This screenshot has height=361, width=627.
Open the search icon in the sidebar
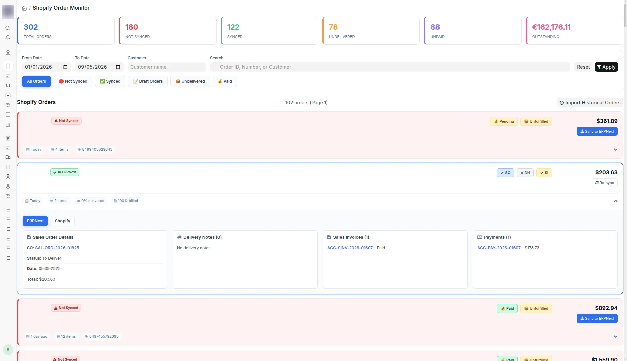point(8,28)
